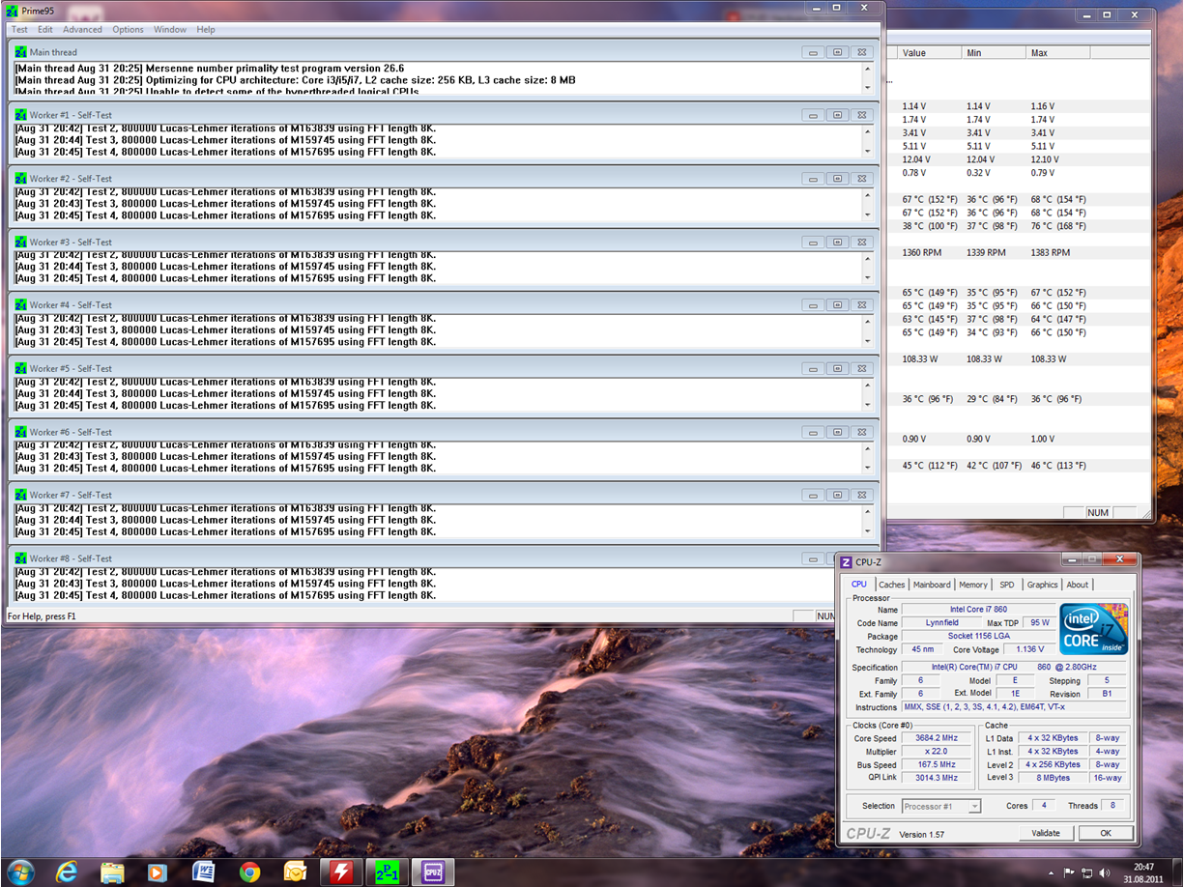The image size is (1184, 887).
Task: Click the Main thread window icon
Action: click(x=20, y=52)
